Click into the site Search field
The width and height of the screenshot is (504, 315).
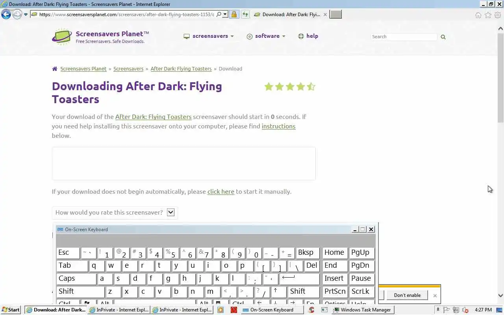pyautogui.click(x=404, y=37)
